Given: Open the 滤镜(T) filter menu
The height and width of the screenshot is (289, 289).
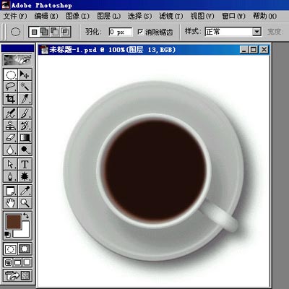Looking at the screenshot, I should tap(171, 16).
